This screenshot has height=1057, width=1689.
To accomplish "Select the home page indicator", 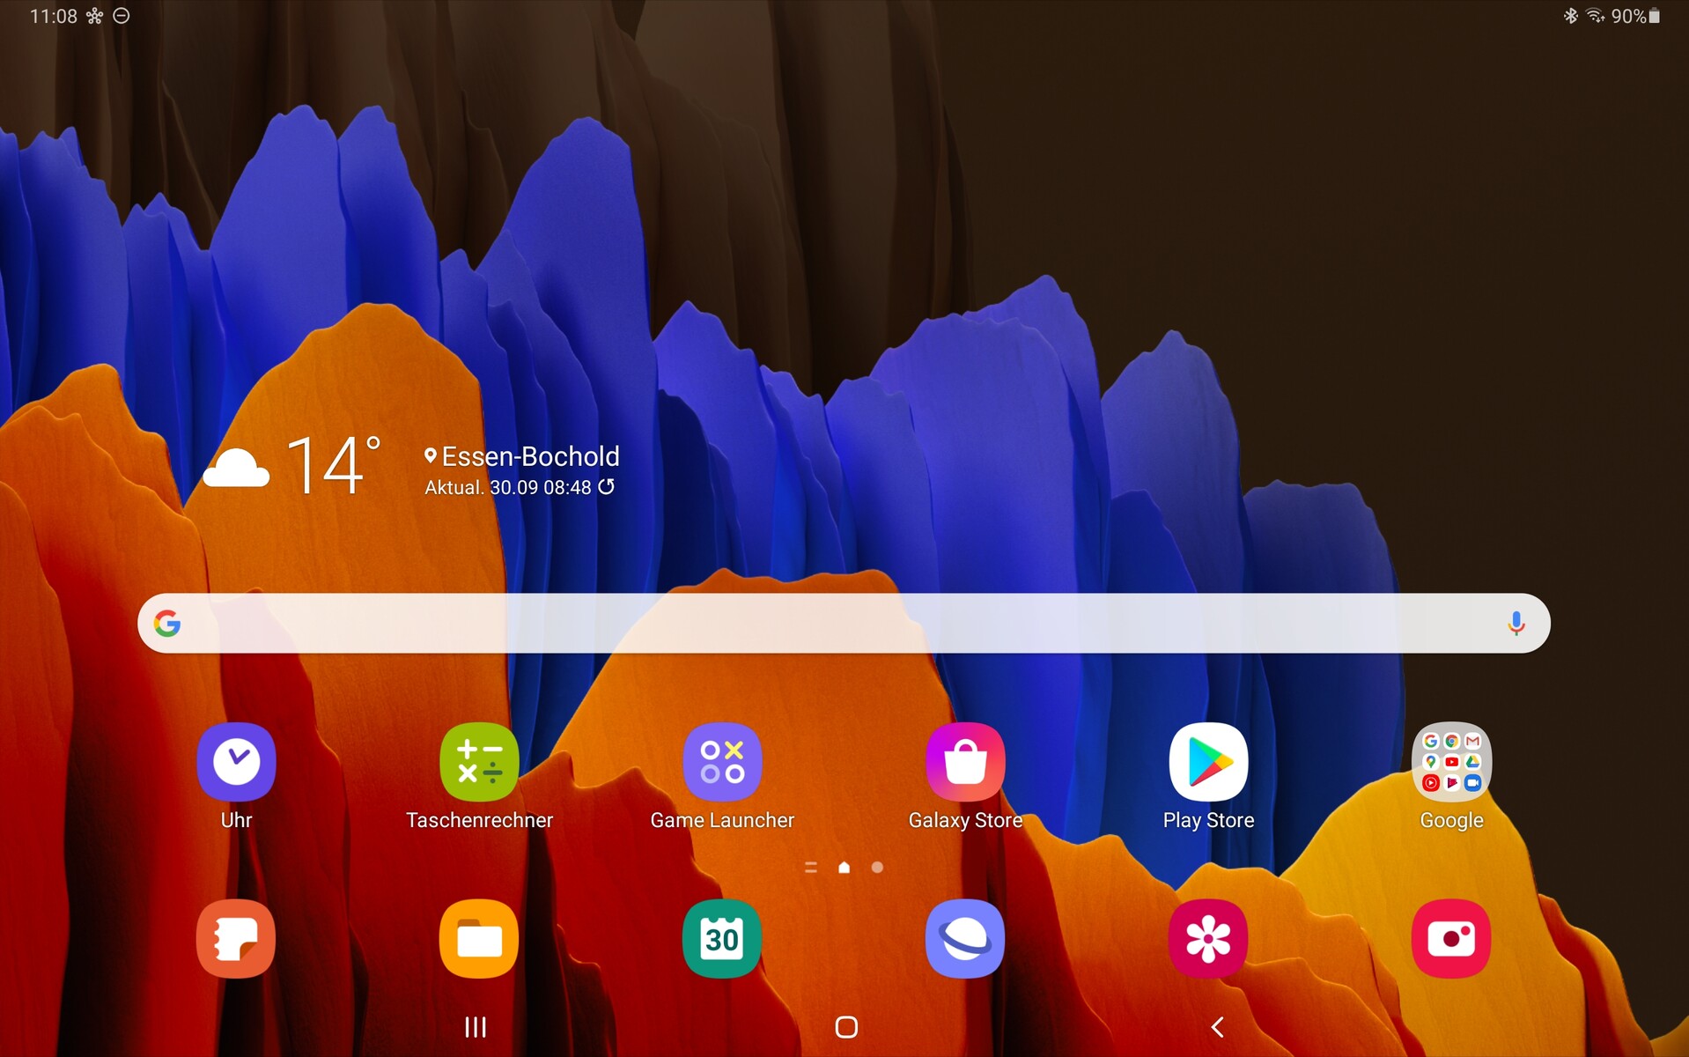I will point(844,868).
